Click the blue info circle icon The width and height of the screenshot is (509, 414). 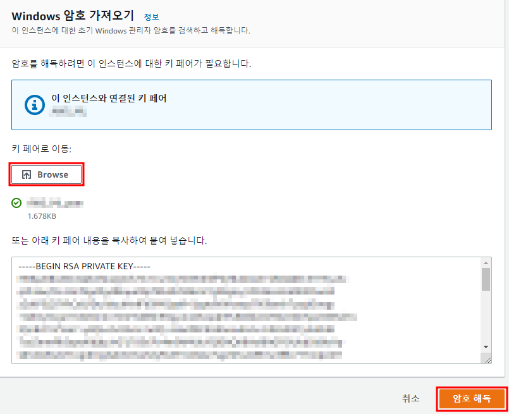point(35,105)
